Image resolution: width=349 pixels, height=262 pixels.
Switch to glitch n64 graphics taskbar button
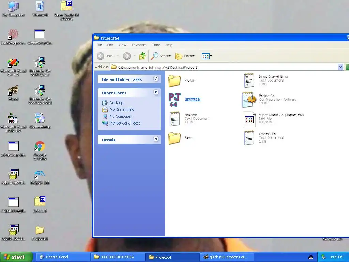(x=227, y=257)
